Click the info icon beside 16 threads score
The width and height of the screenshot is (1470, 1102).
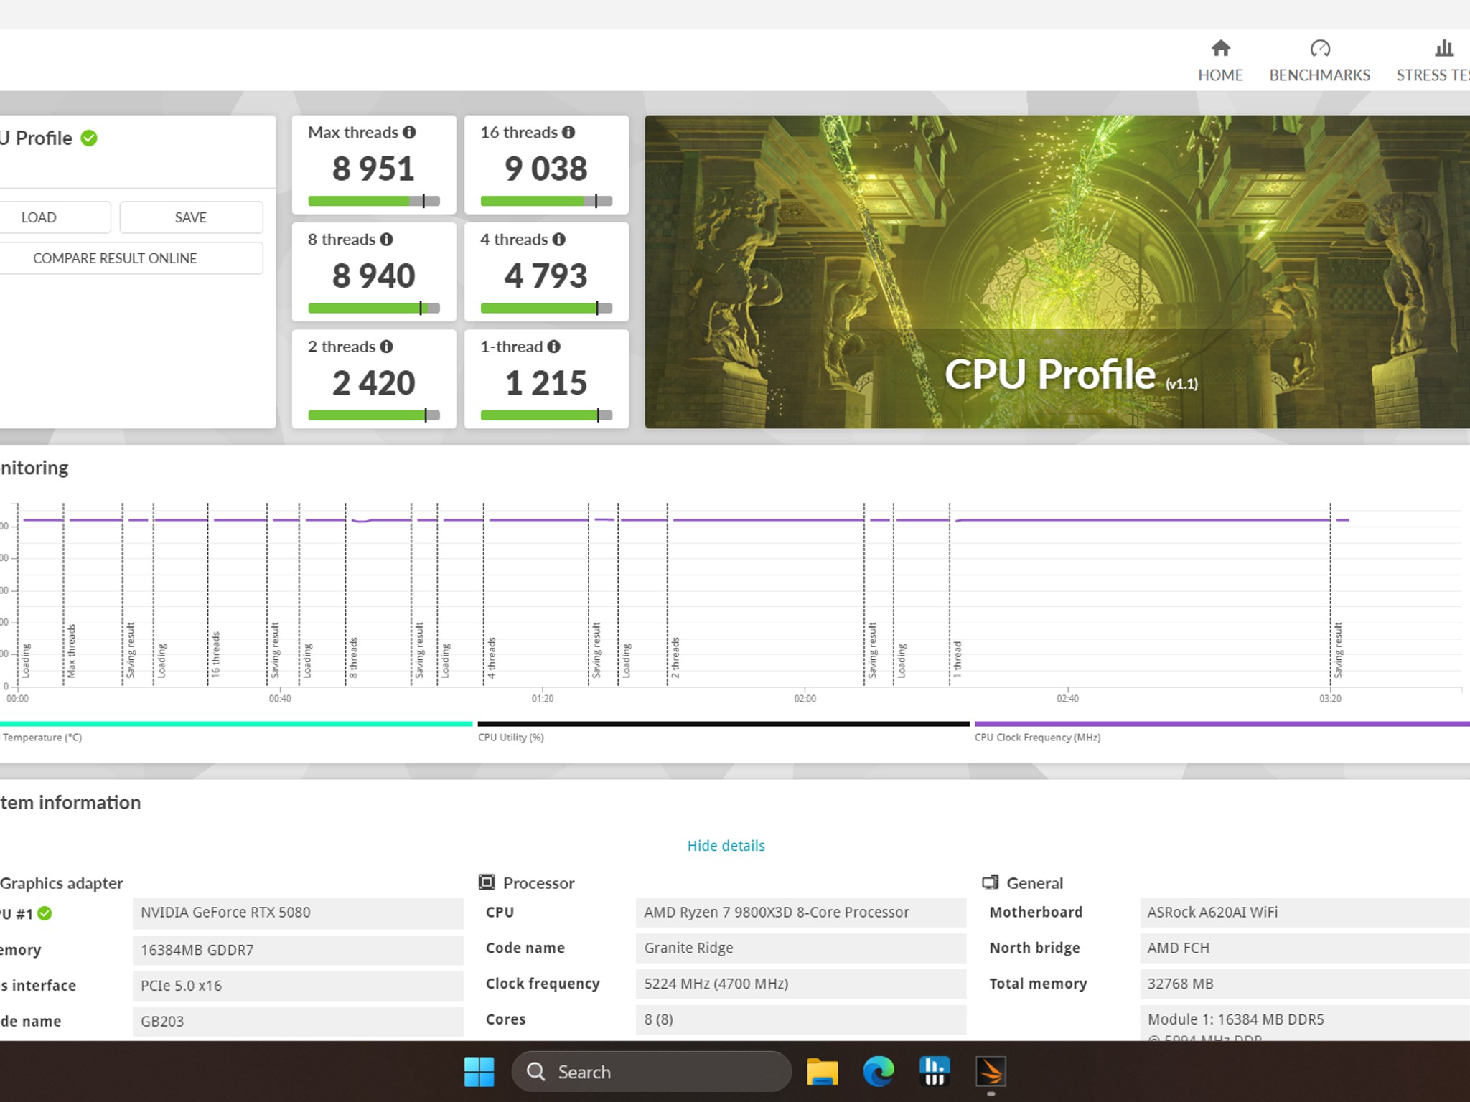(x=569, y=133)
